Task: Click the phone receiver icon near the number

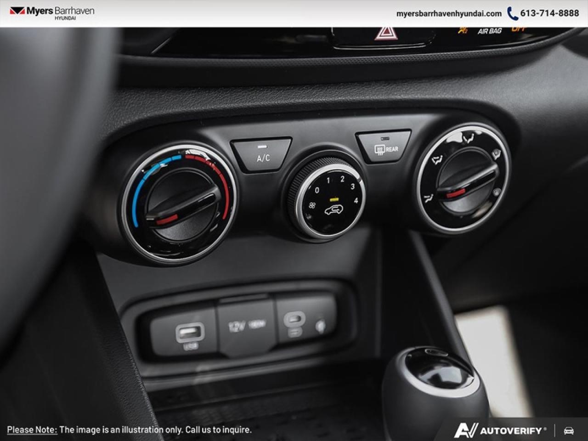Action: pyautogui.click(x=512, y=13)
